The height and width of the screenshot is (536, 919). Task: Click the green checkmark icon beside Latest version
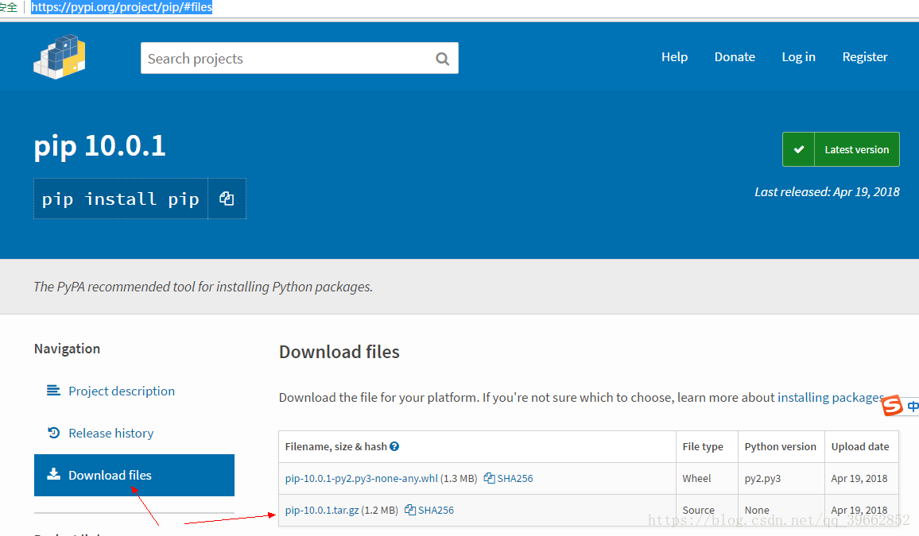tap(798, 149)
